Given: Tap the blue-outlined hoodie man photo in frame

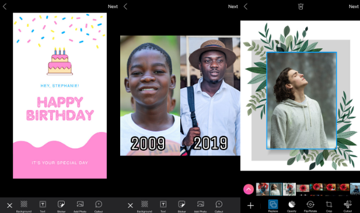Looking at the screenshot, I should click(302, 101).
